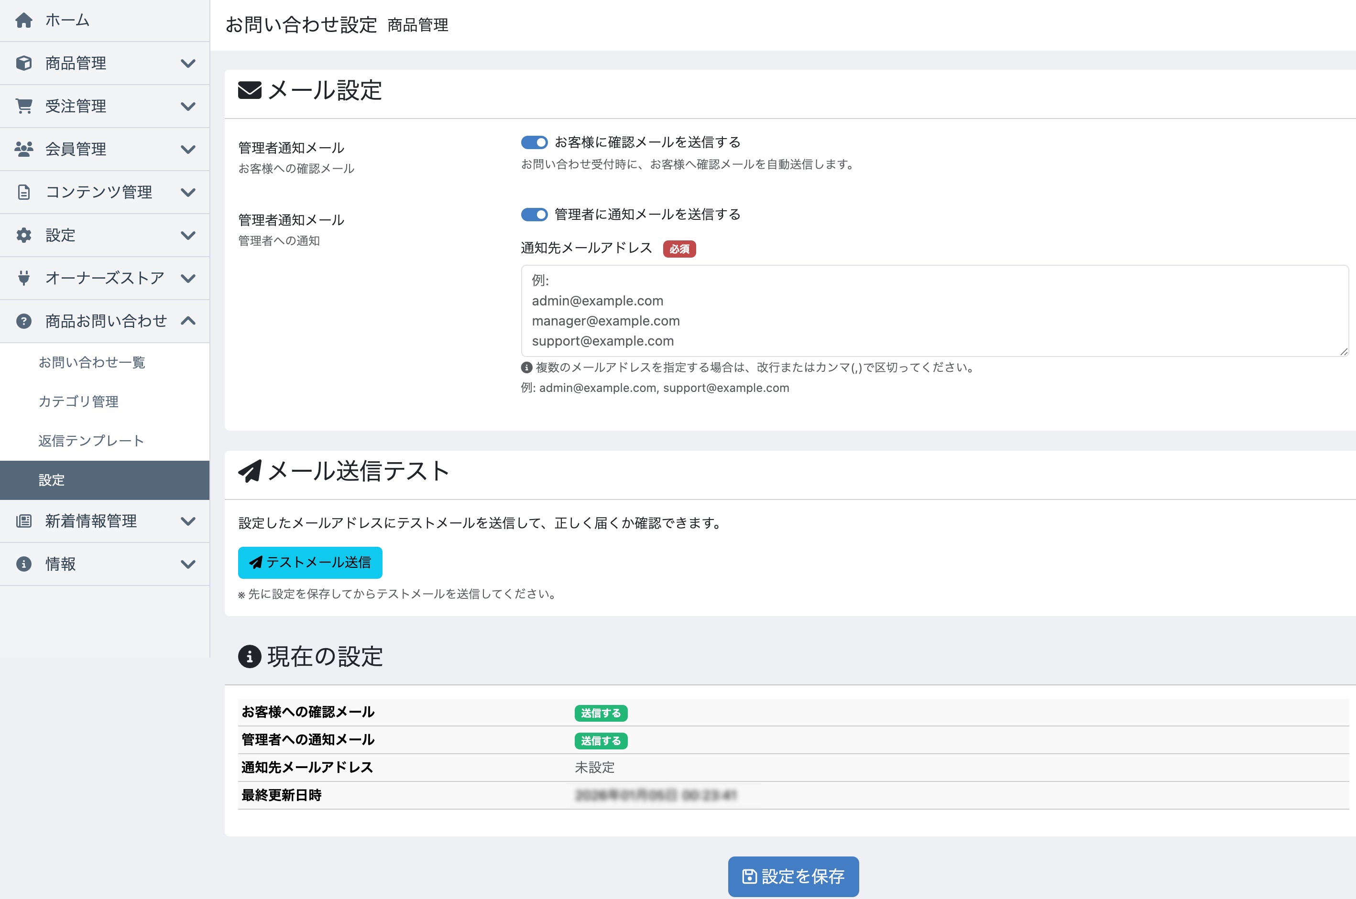Open the 商品お問い合わせ menu label
The height and width of the screenshot is (899, 1356).
(x=106, y=321)
